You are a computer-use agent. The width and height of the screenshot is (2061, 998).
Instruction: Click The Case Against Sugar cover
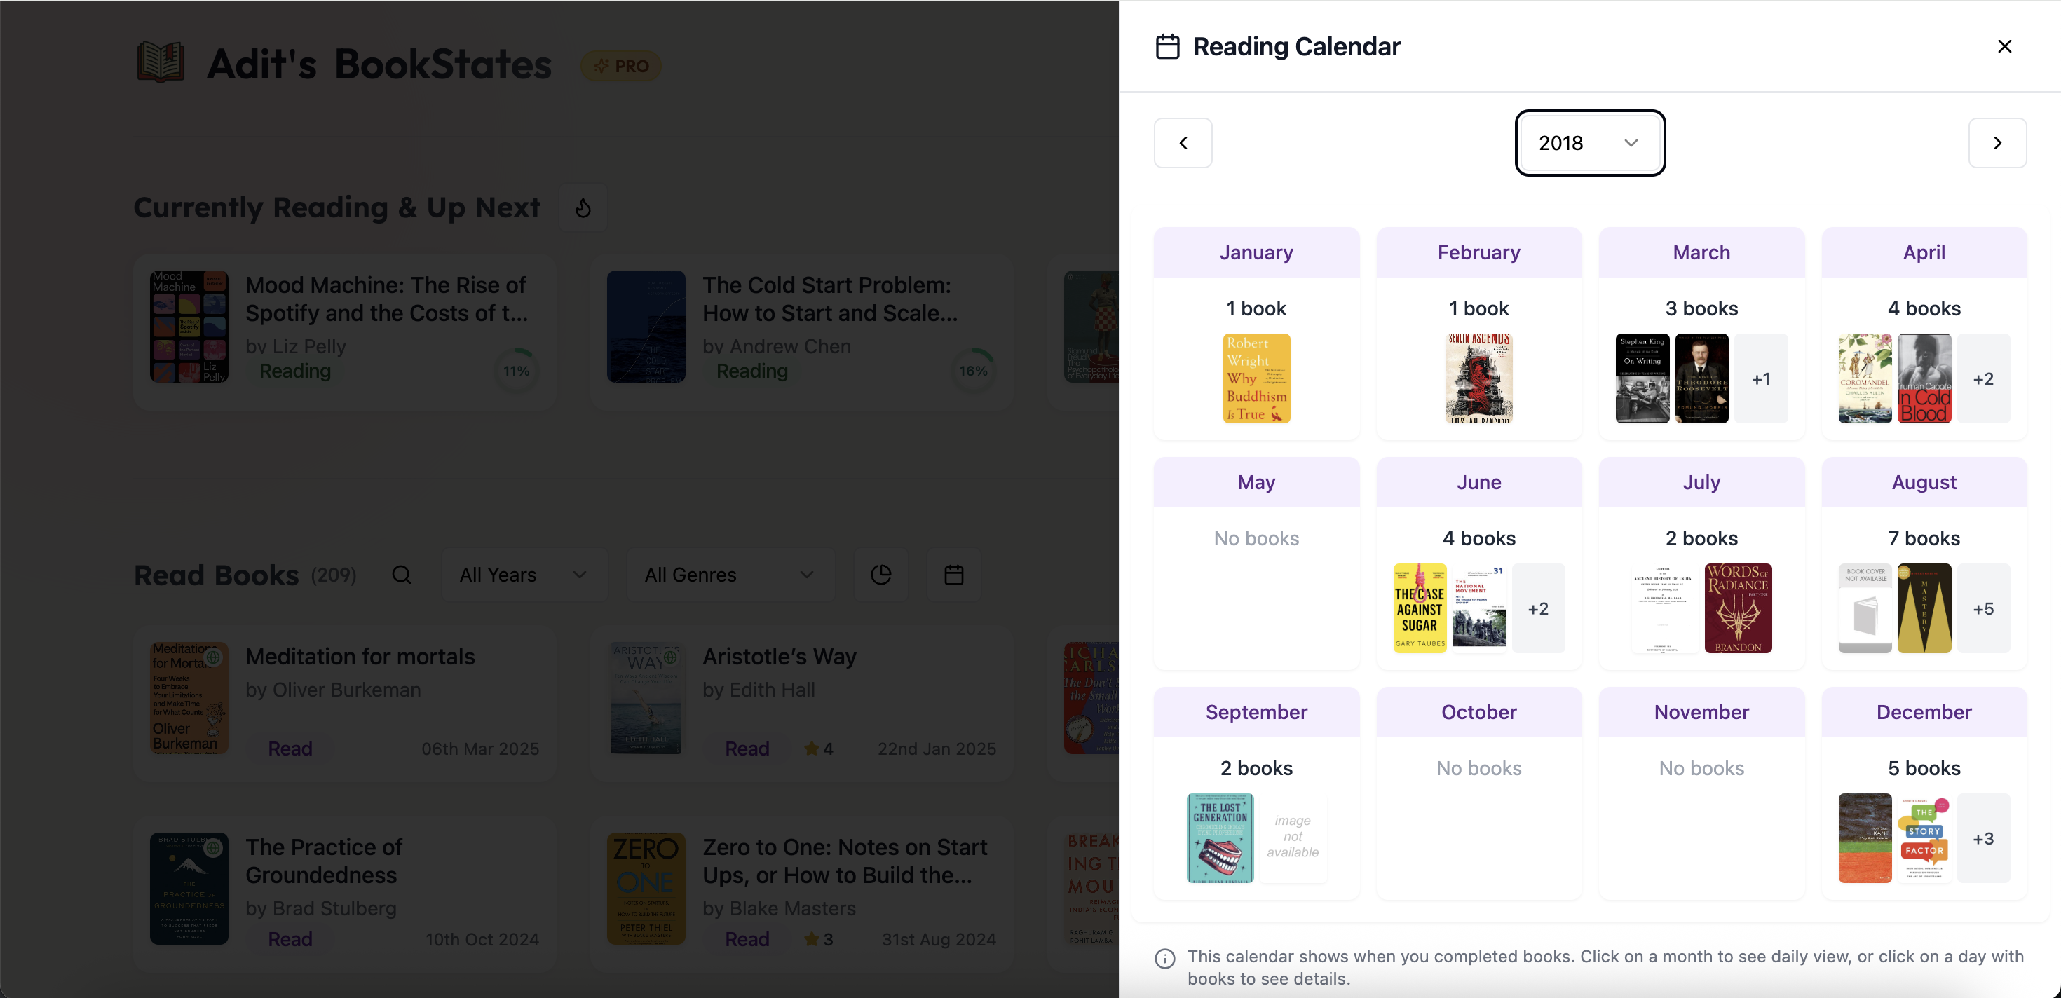click(x=1420, y=608)
